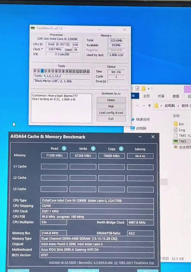Screen dimensions: 191x272
Task: Click the Mail button in TestMem5
Action: click(x=111, y=106)
